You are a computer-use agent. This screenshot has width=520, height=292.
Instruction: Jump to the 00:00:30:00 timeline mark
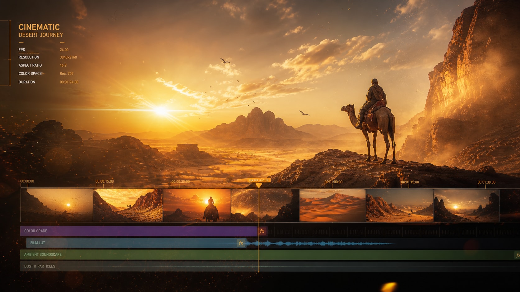(180, 182)
